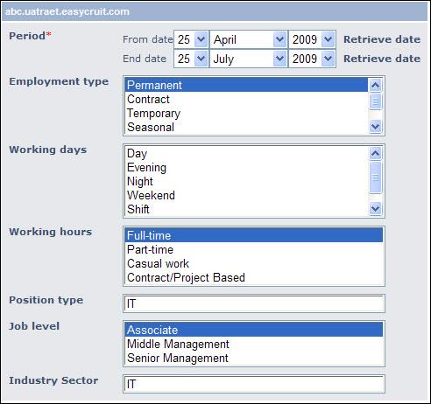431x404 pixels.
Task: Open the End date month dropdown showing July
Action: pos(249,59)
